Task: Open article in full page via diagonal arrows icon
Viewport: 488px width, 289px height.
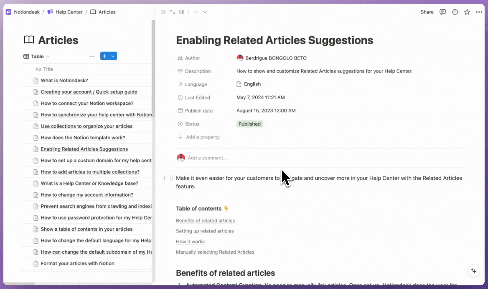Action: click(172, 12)
